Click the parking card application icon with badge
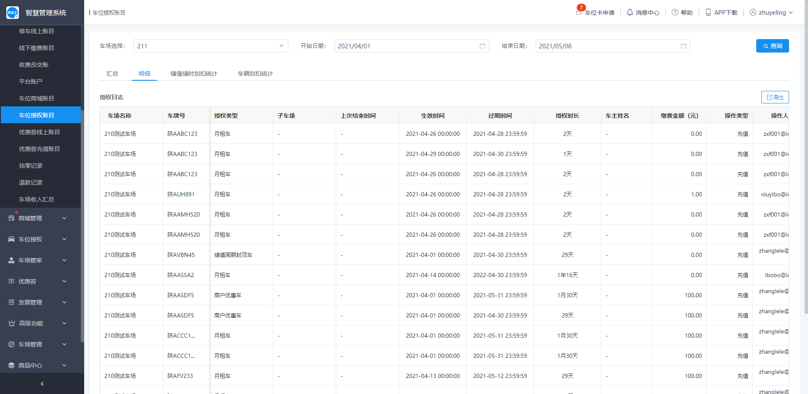 (x=579, y=12)
